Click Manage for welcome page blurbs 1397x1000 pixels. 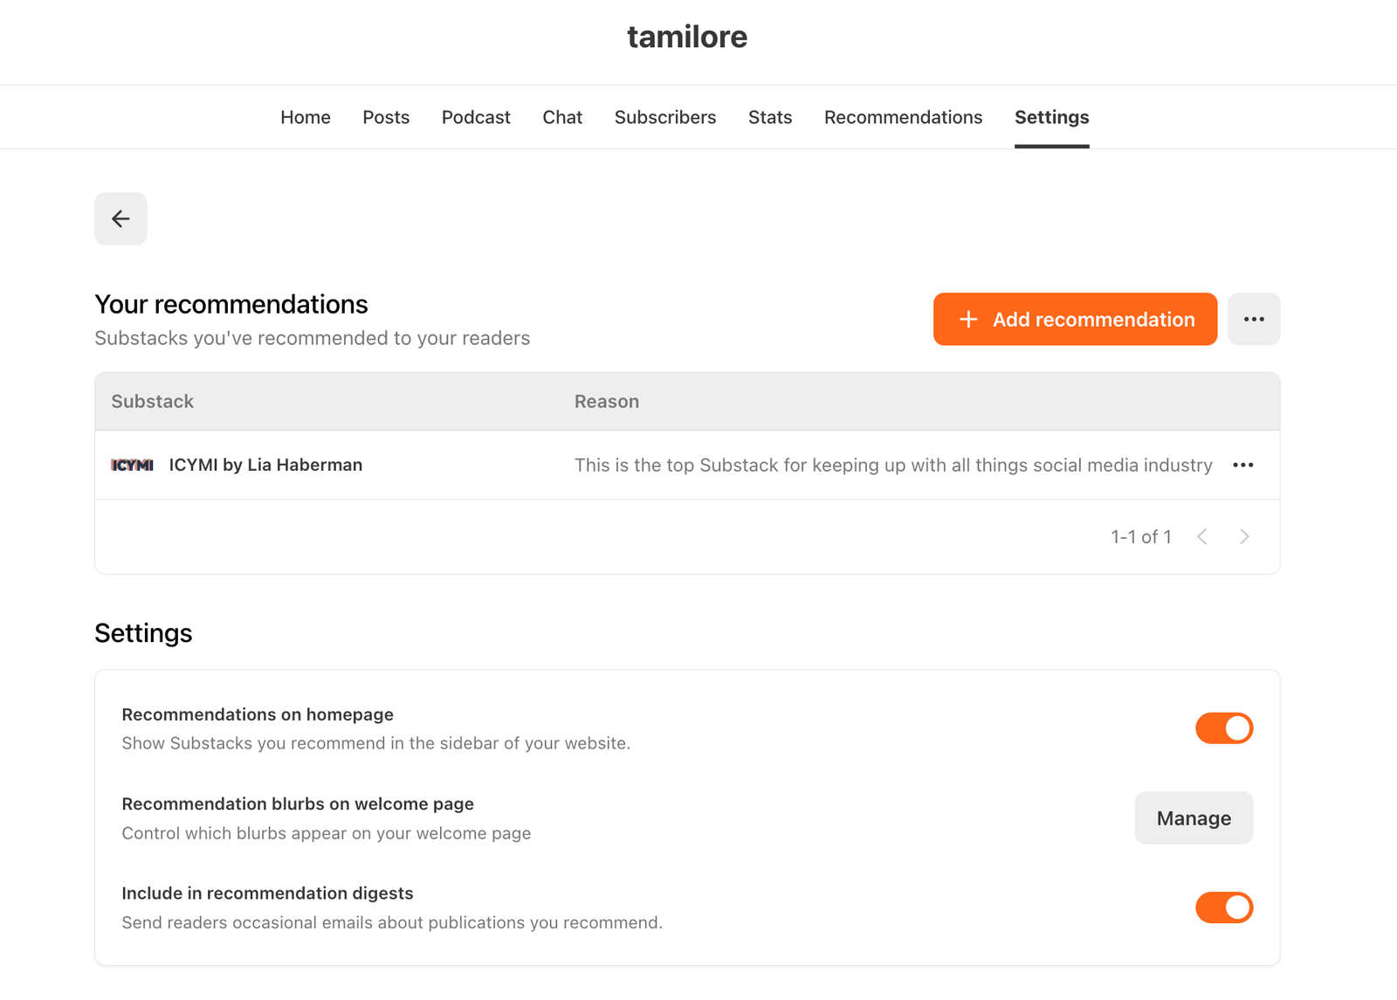[x=1194, y=817]
